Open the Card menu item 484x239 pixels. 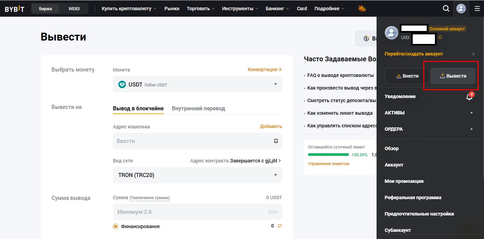302,9
